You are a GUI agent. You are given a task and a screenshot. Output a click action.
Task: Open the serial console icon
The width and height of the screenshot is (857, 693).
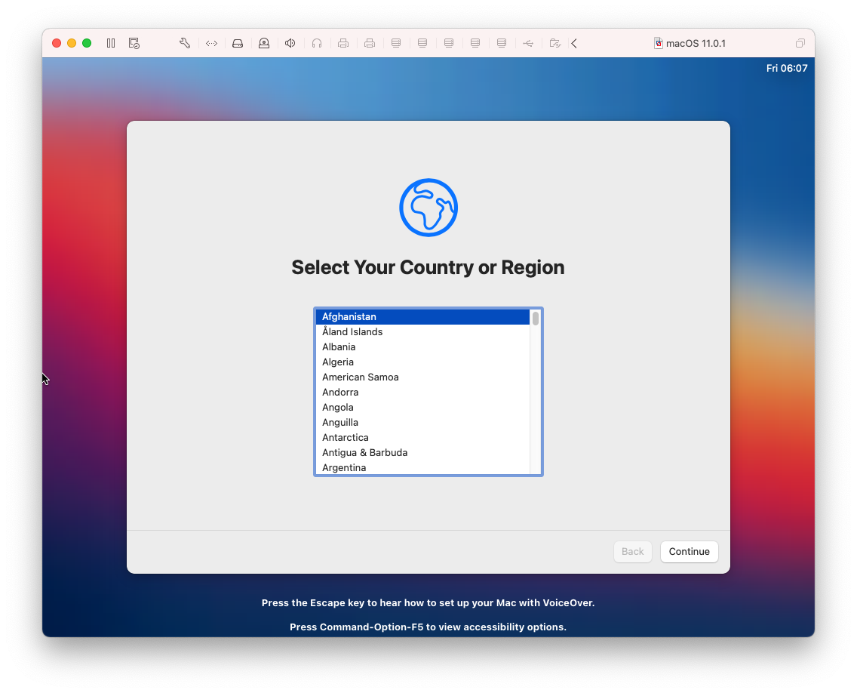[211, 43]
